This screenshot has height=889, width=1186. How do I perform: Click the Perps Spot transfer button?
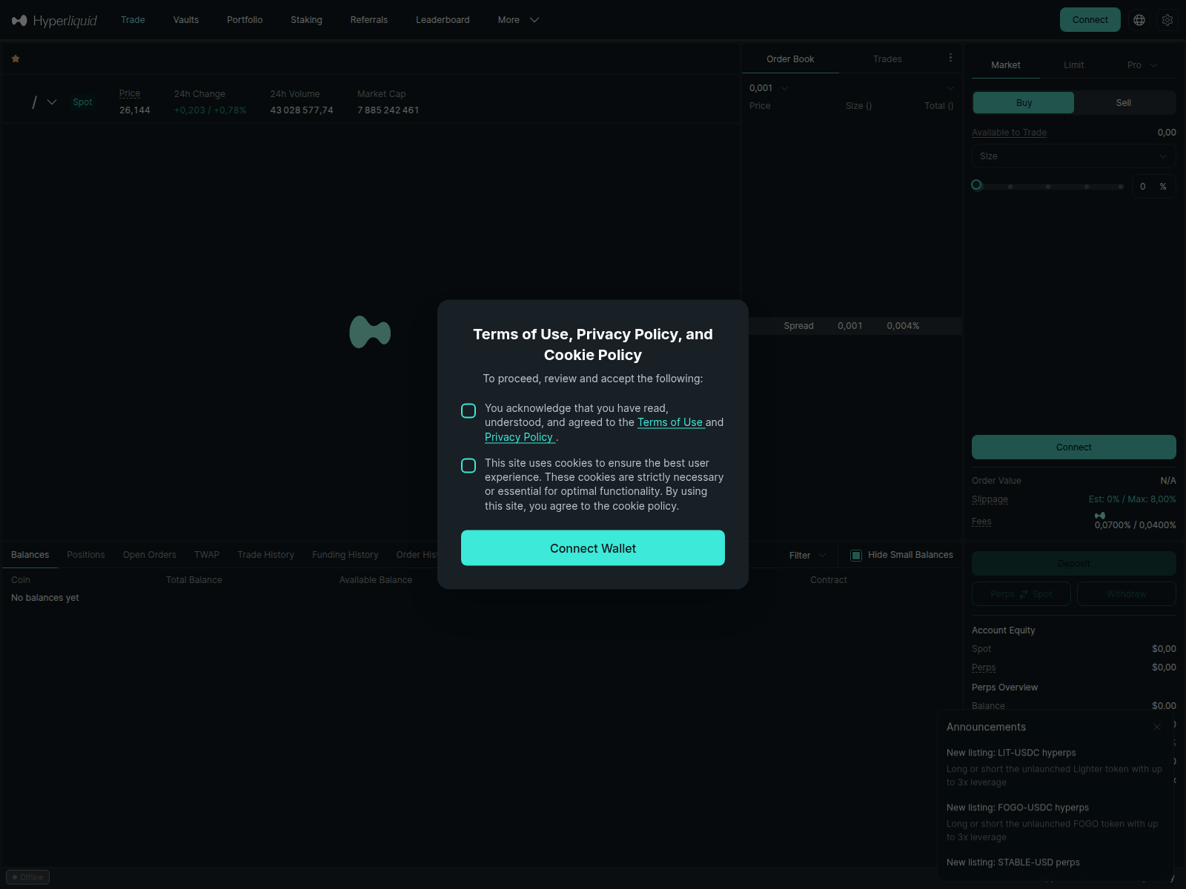(1021, 594)
